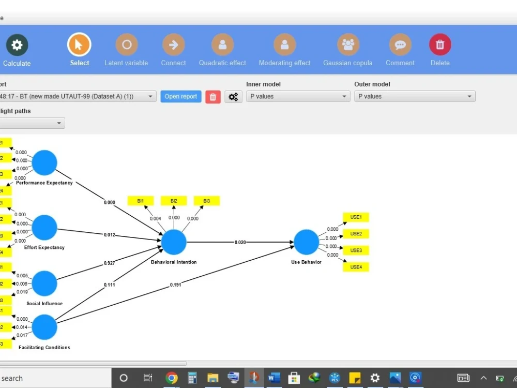The height and width of the screenshot is (388, 517).
Task: Insert a Comment
Action: point(400,44)
